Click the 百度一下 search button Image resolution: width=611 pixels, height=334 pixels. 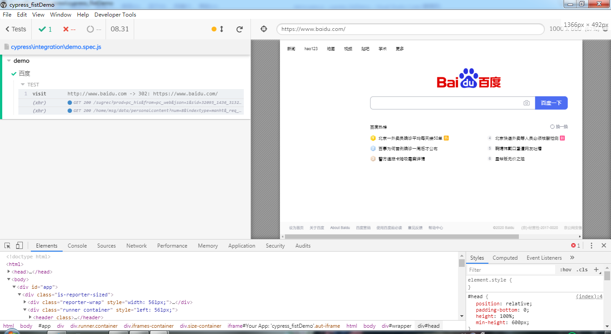[551, 103]
